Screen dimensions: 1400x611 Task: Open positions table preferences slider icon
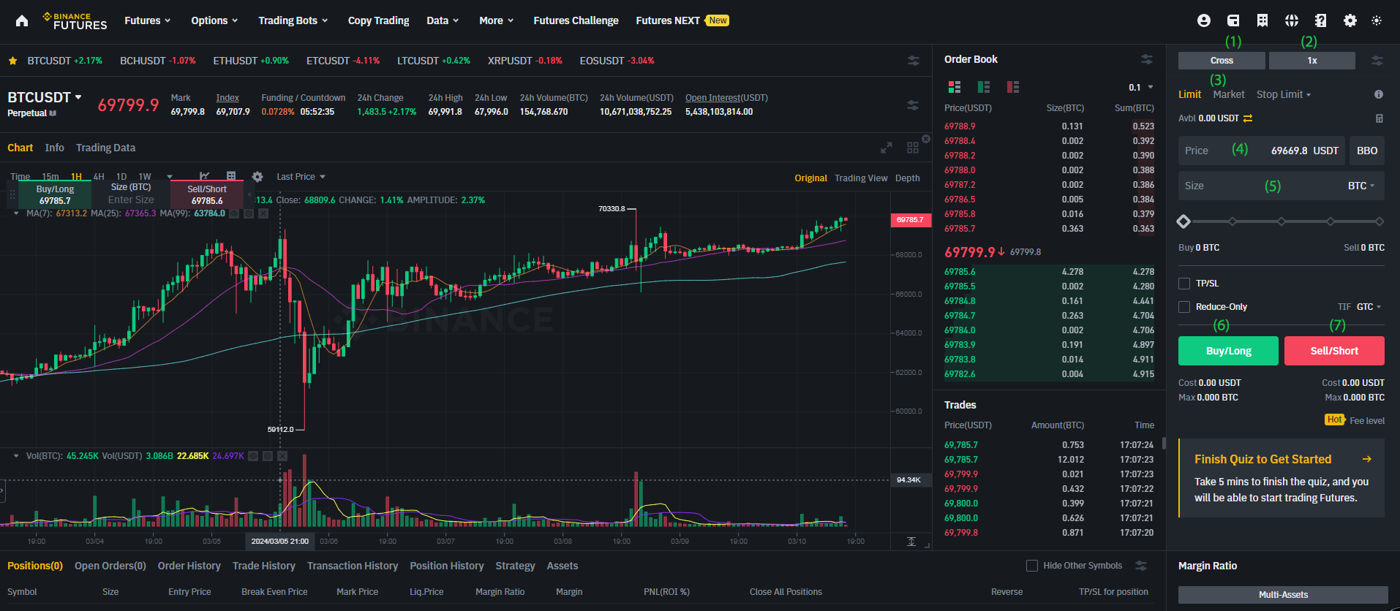pyautogui.click(x=1141, y=566)
